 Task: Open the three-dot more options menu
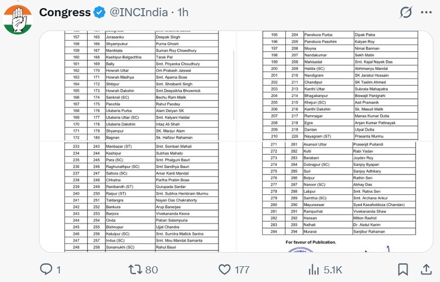click(x=426, y=12)
